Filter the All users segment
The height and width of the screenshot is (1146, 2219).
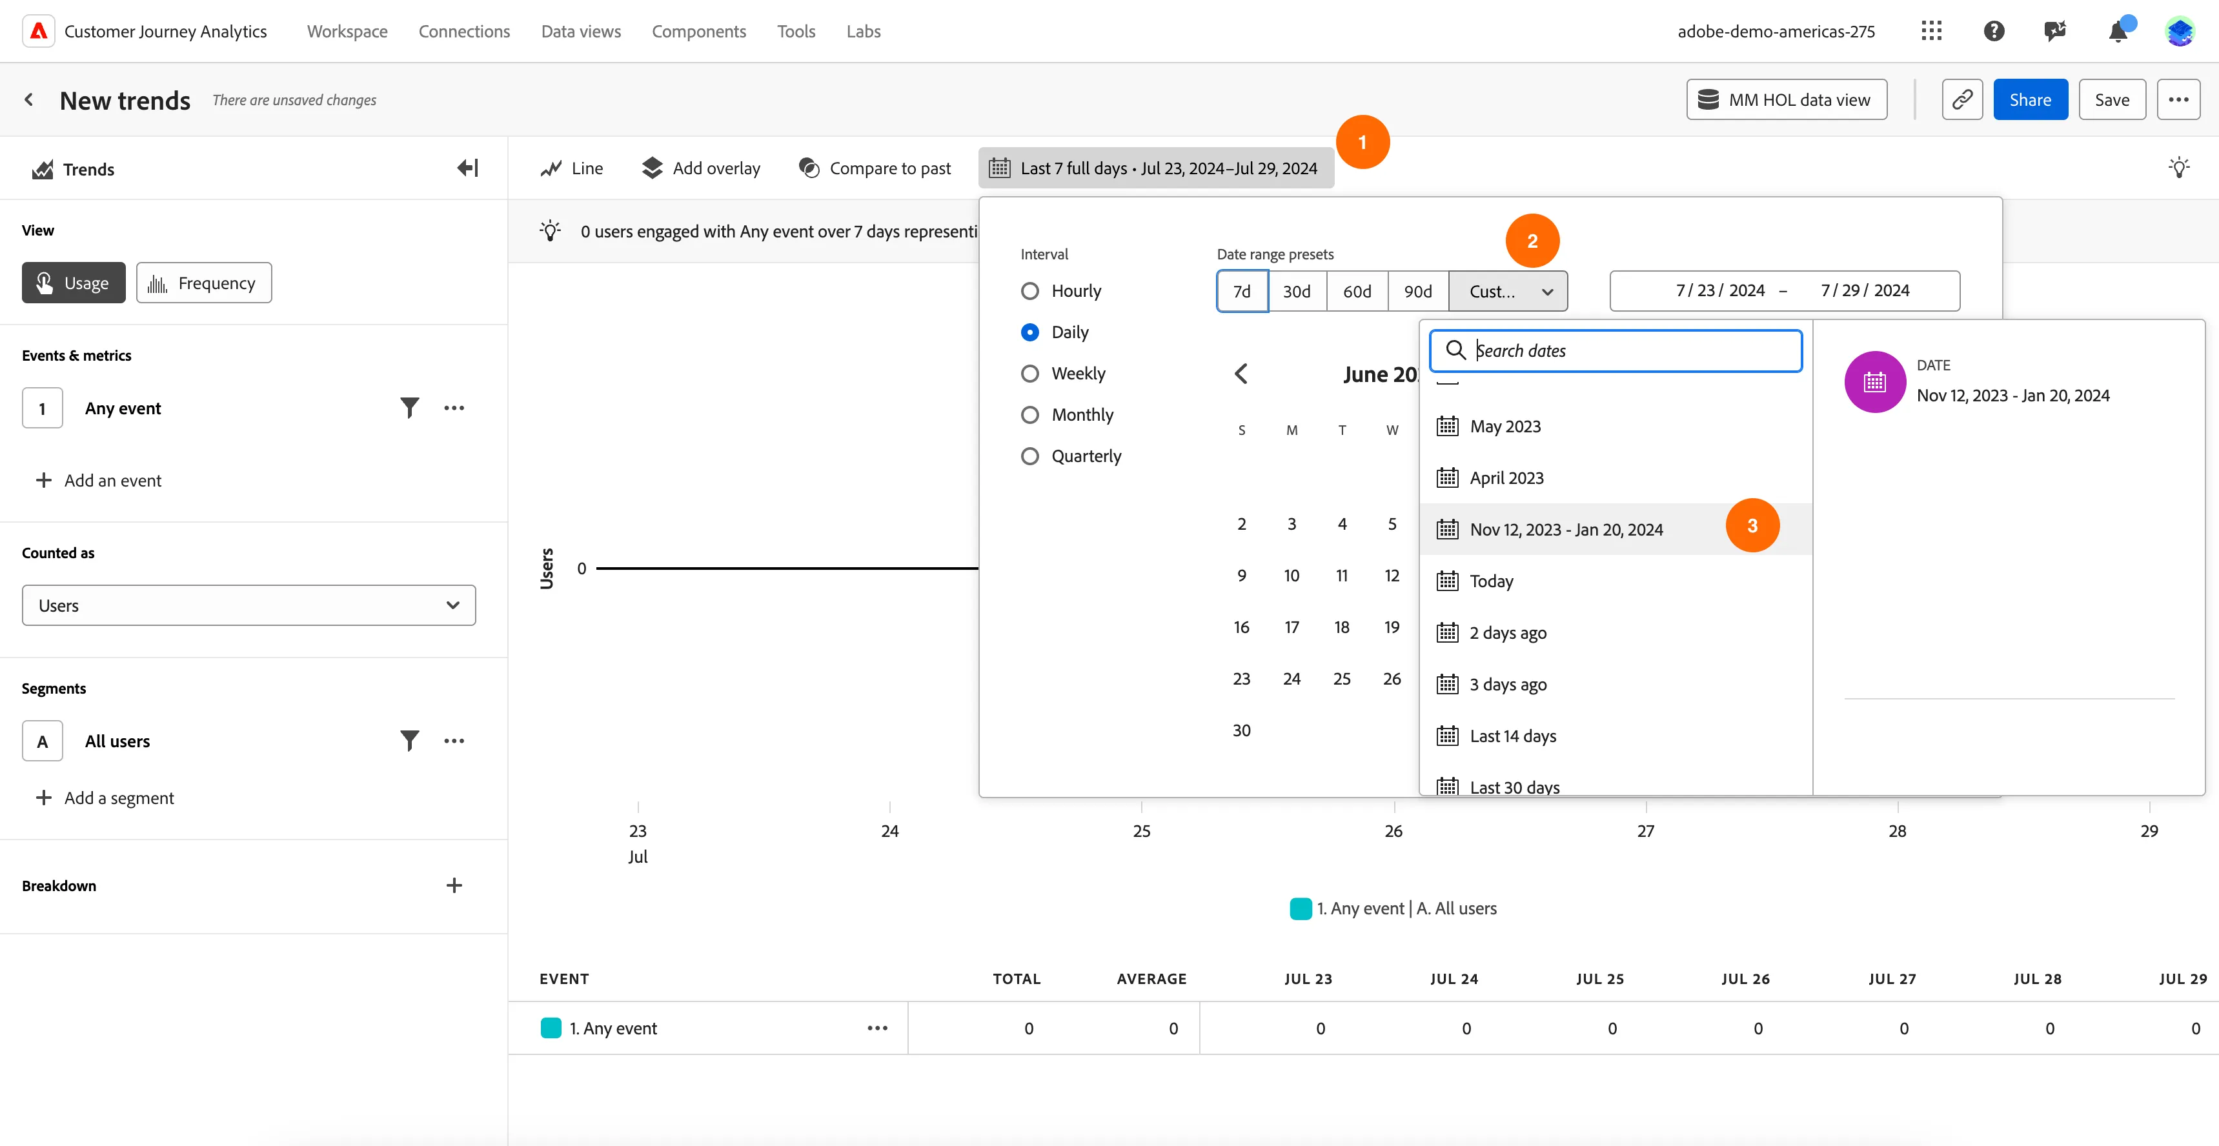(x=410, y=741)
